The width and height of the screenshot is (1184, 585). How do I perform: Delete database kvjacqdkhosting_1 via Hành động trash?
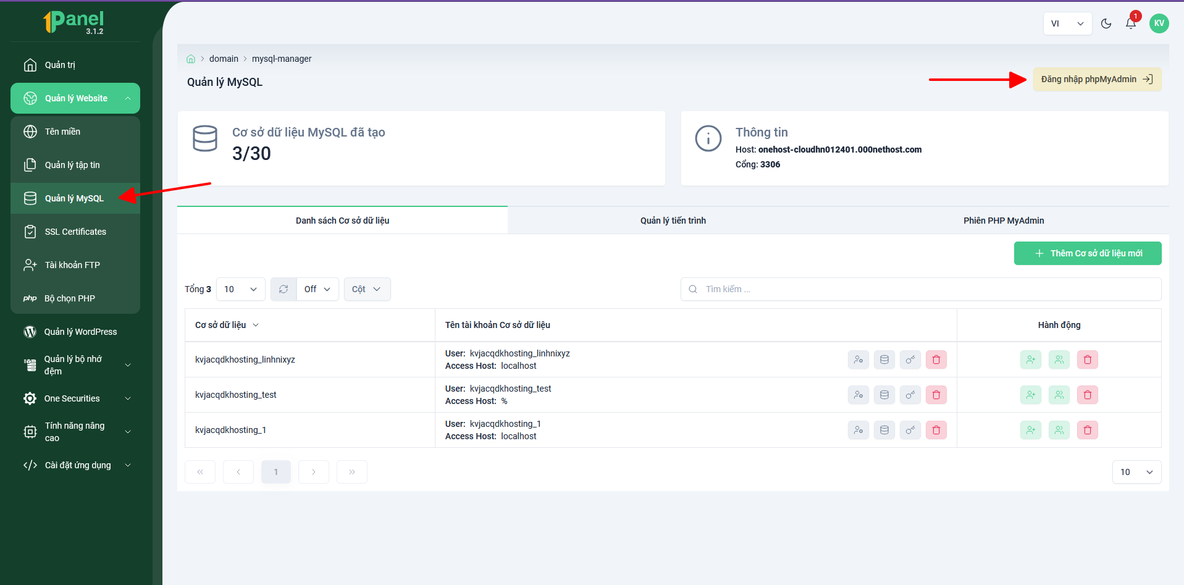point(1088,430)
